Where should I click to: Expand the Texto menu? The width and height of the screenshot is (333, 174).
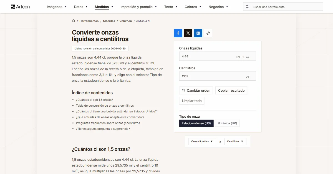[171, 7]
